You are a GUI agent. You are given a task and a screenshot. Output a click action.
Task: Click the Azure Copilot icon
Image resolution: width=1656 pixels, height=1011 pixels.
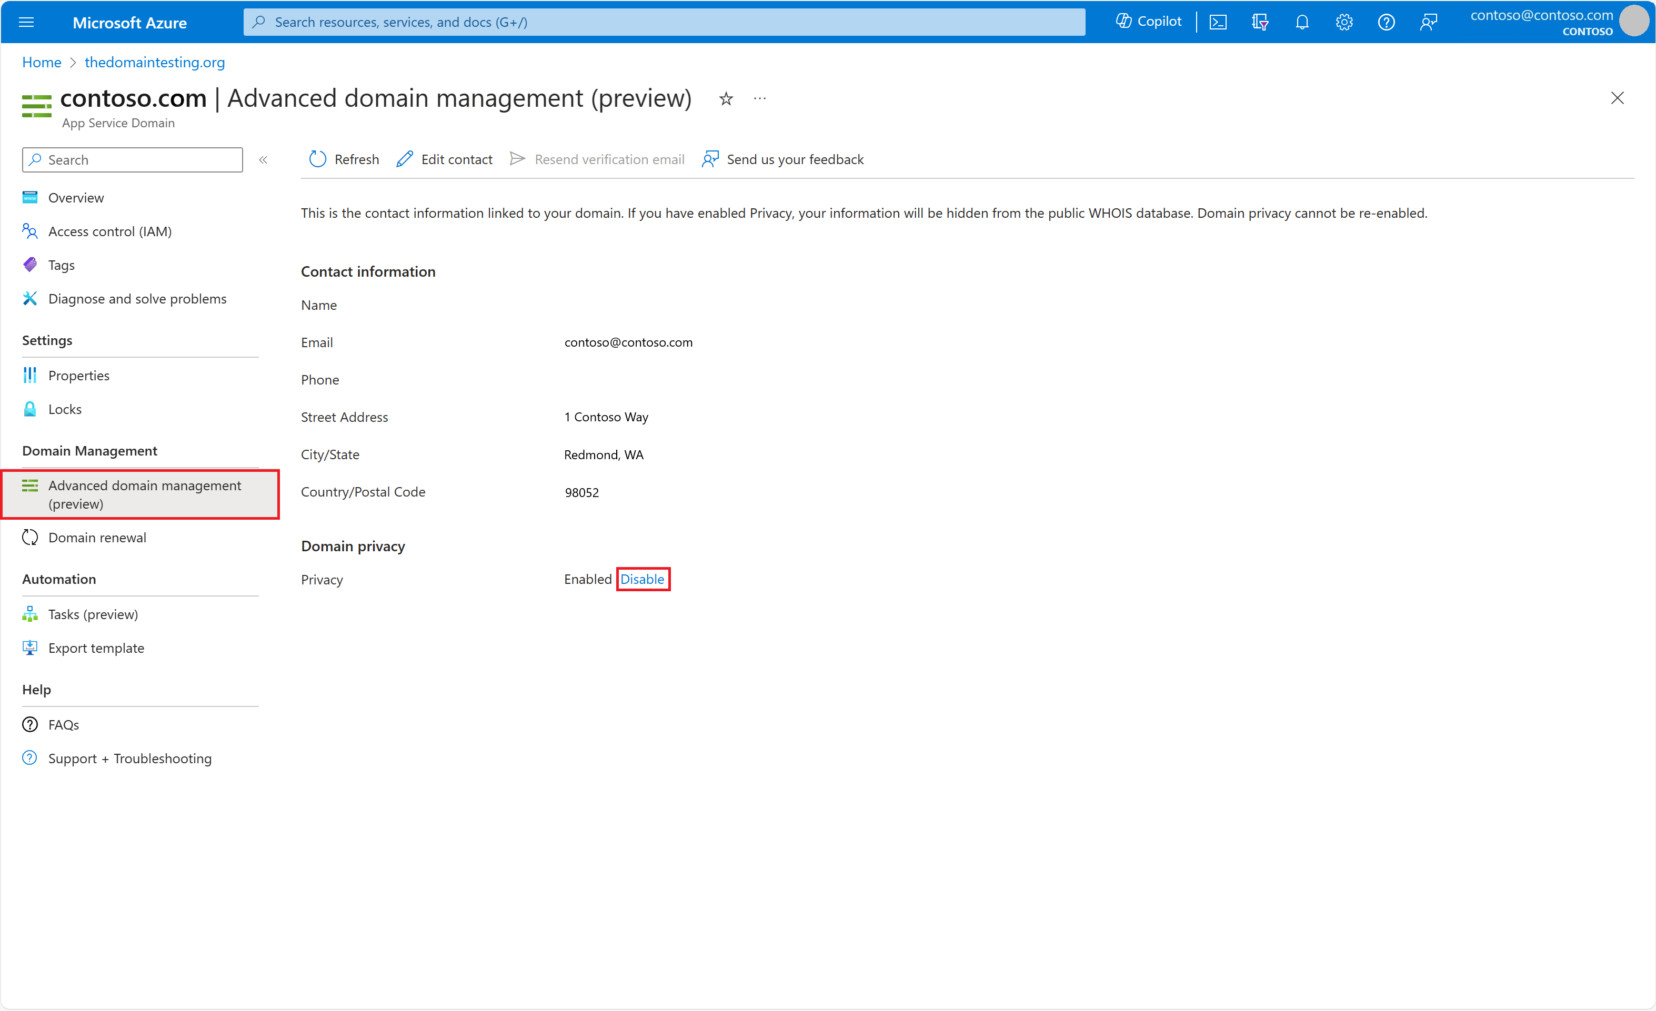(1126, 21)
